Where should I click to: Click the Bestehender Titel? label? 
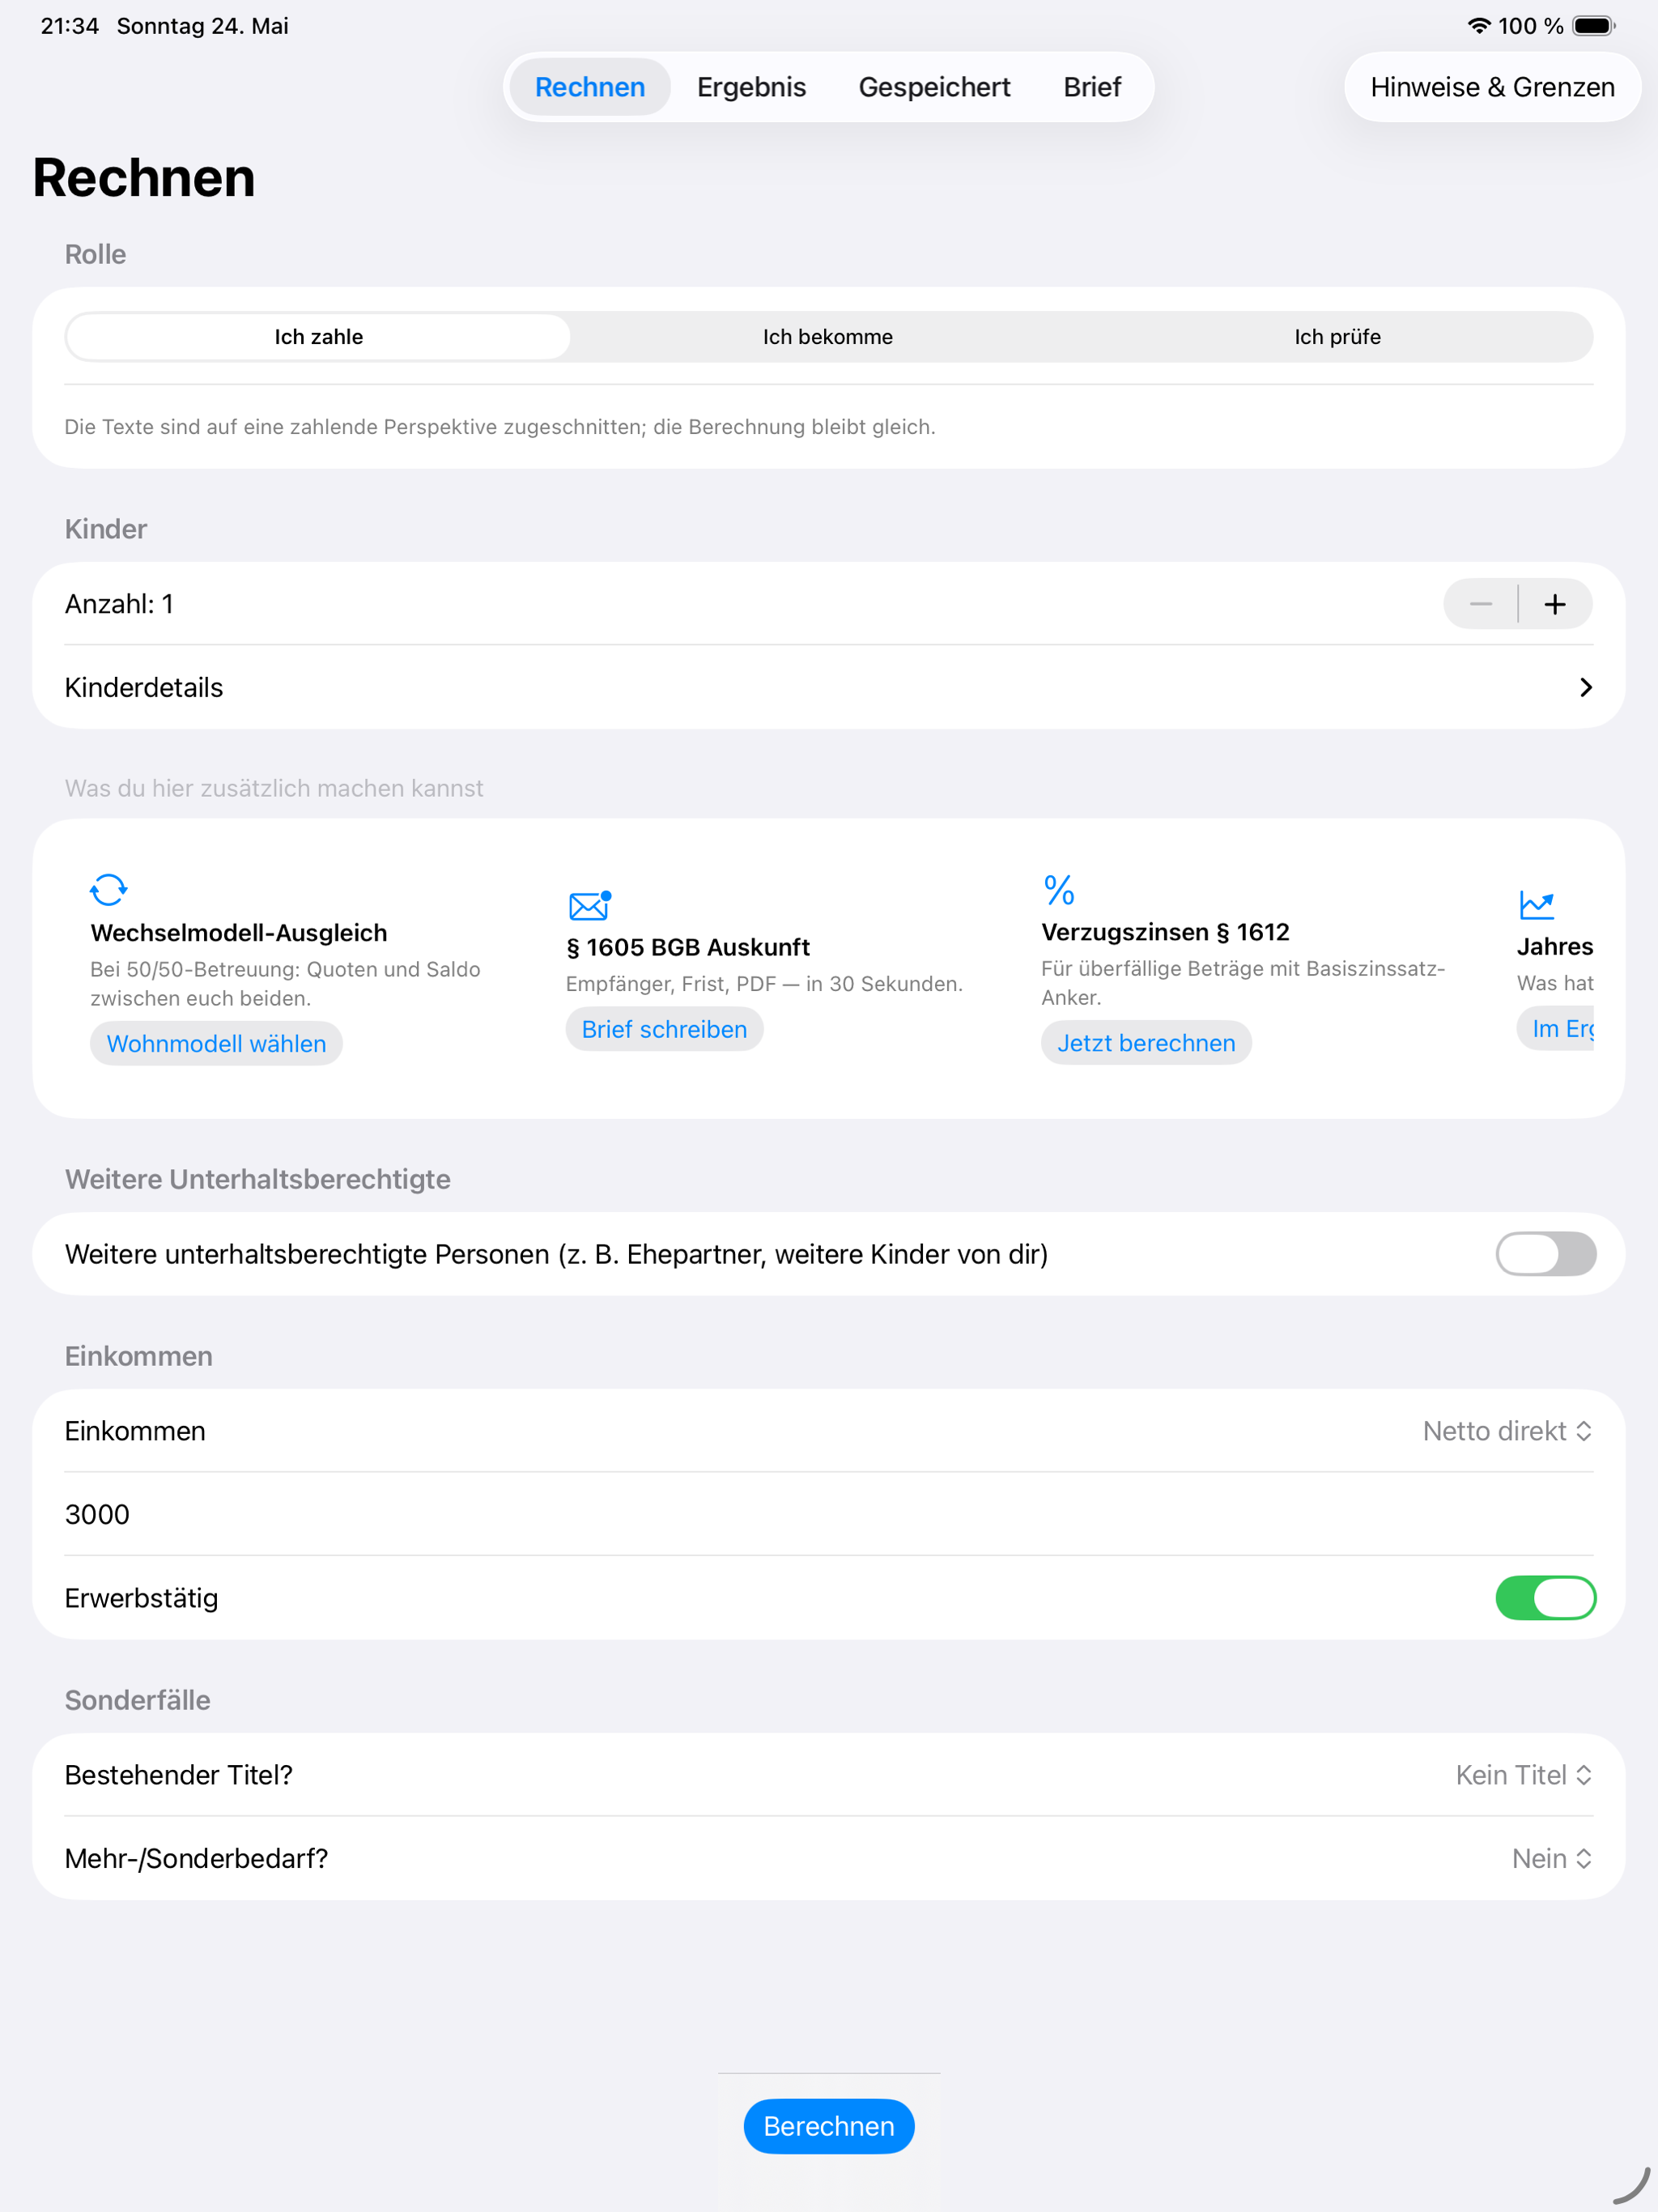coord(179,1775)
